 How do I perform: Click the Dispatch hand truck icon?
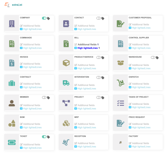point(120,83)
